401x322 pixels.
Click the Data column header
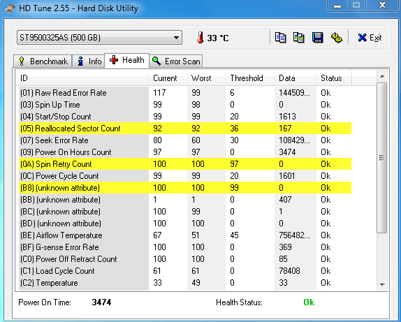pos(295,78)
